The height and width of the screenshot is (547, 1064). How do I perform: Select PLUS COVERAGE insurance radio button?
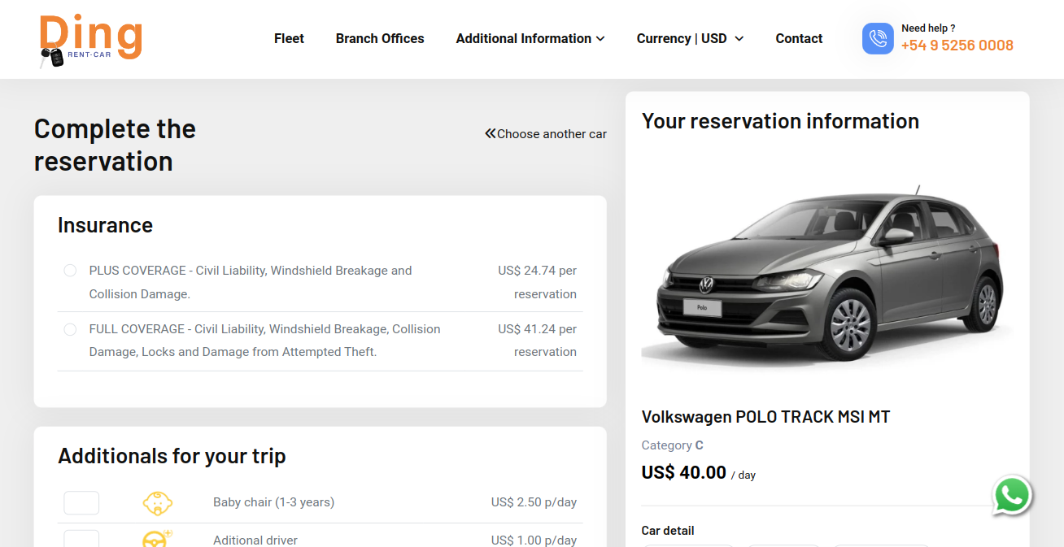click(70, 271)
